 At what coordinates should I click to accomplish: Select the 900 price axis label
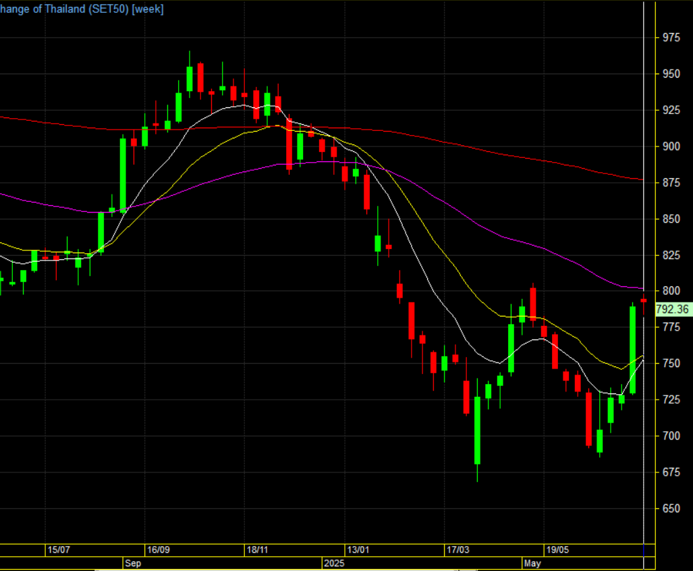(671, 146)
